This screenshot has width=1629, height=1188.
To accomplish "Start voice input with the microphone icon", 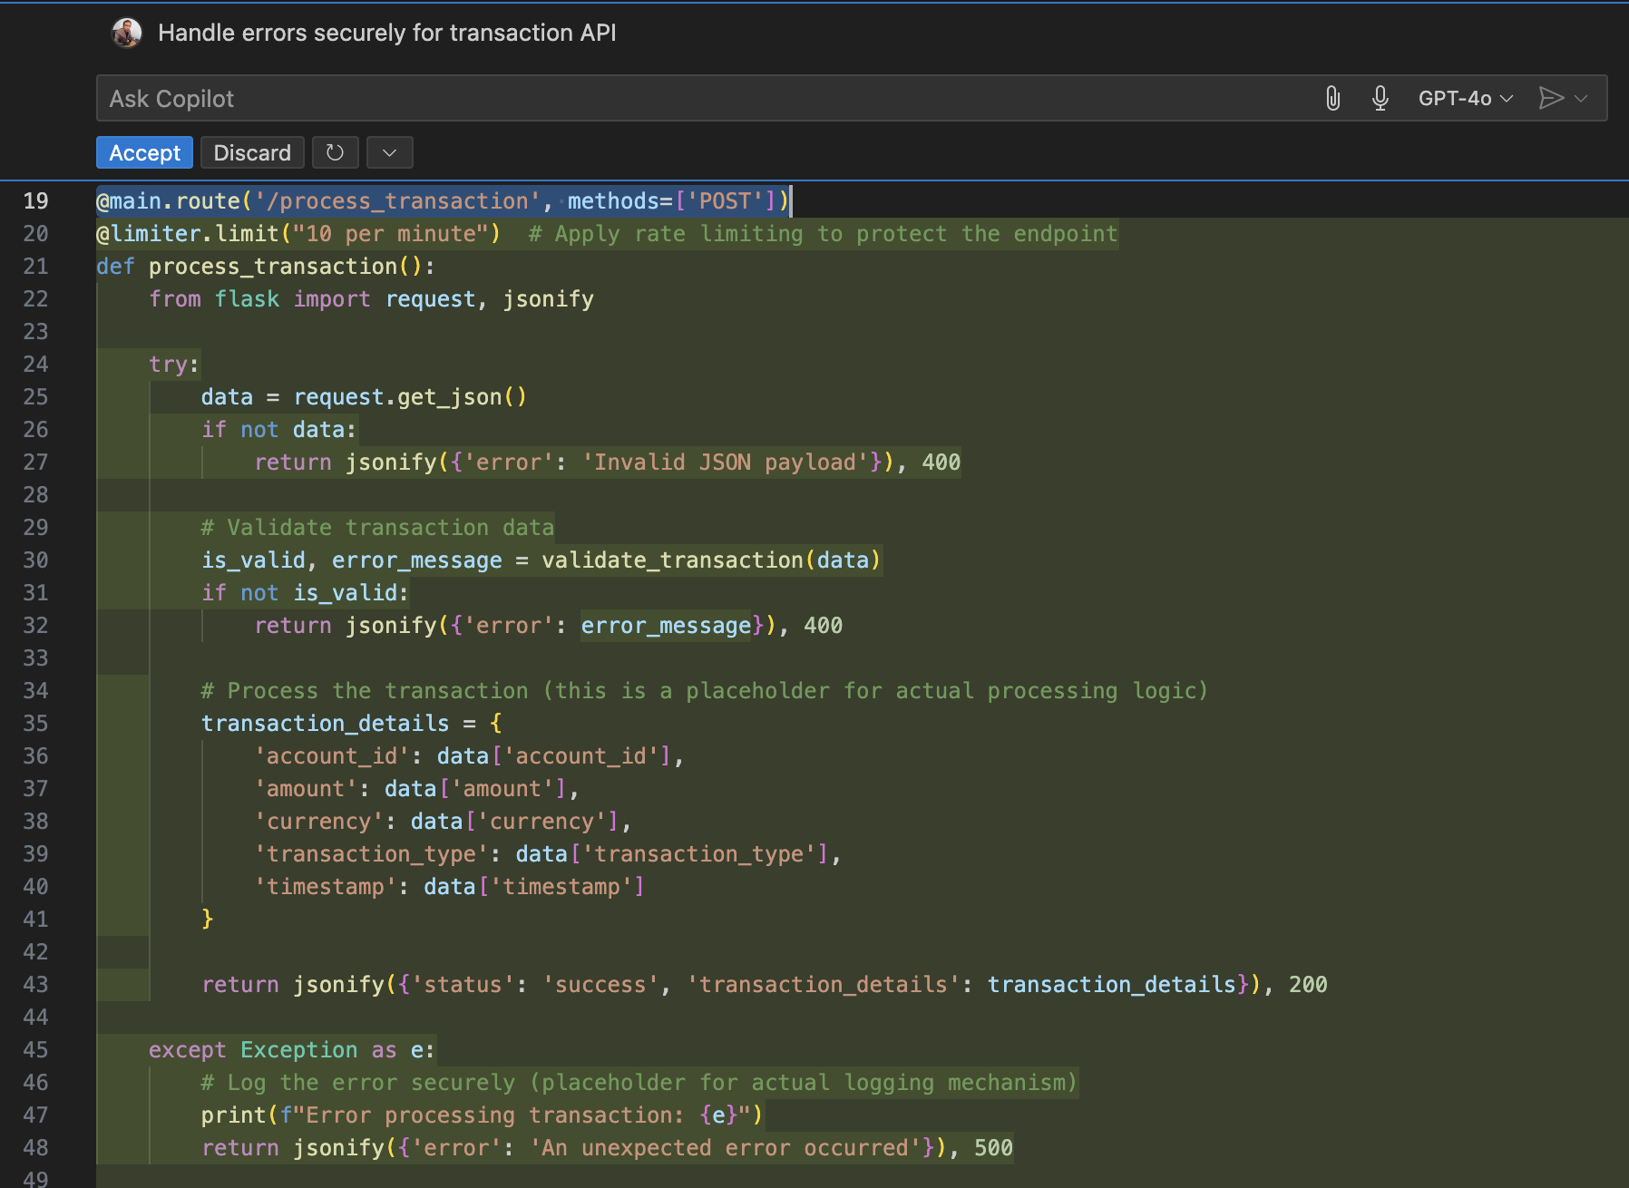I will pos(1380,97).
